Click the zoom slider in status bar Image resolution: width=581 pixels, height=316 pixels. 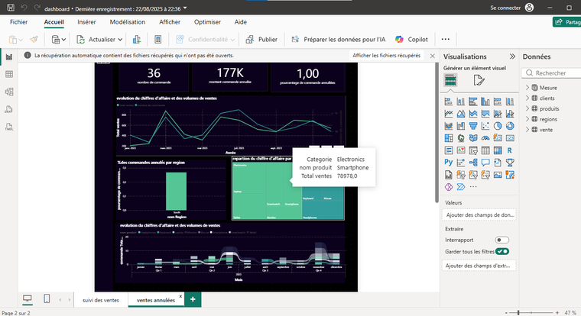(519, 312)
